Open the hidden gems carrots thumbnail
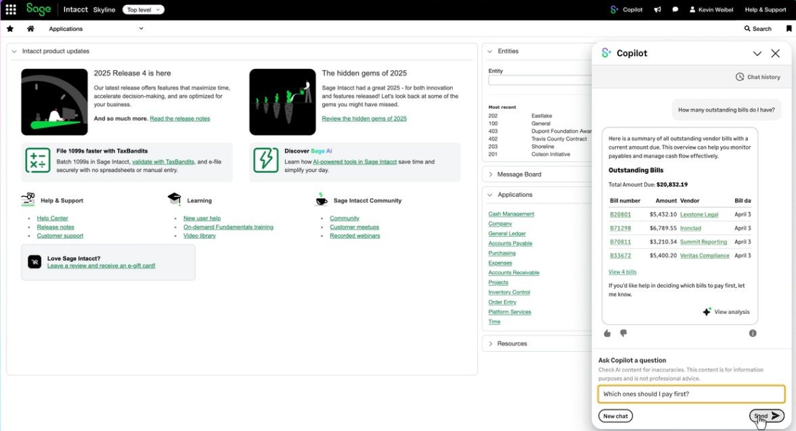The height and width of the screenshot is (431, 796). point(282,102)
